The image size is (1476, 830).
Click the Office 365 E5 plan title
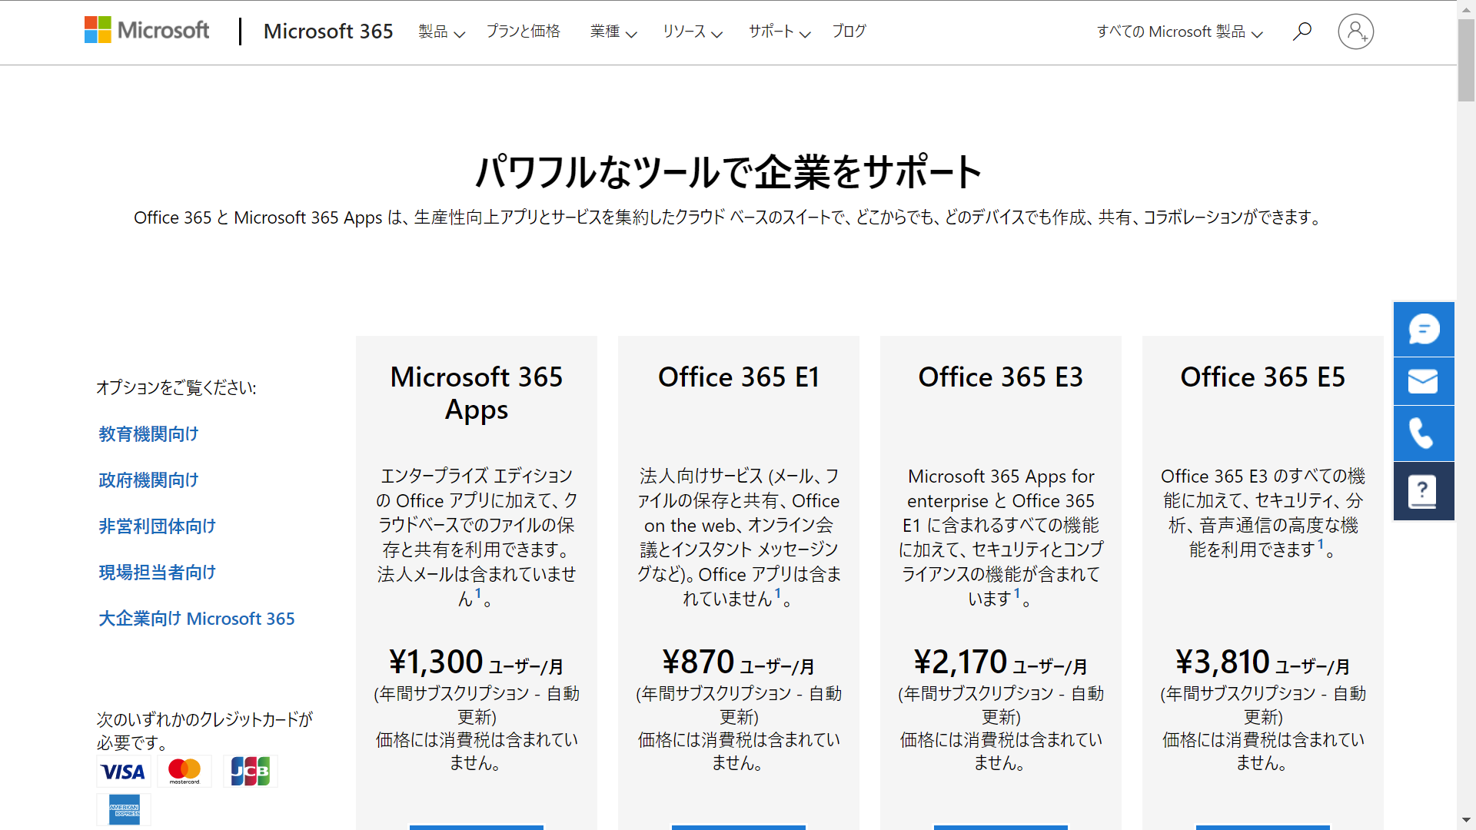[1263, 377]
